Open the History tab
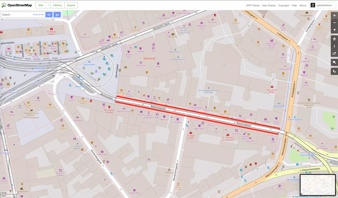338x198 pixels. (x=57, y=5)
